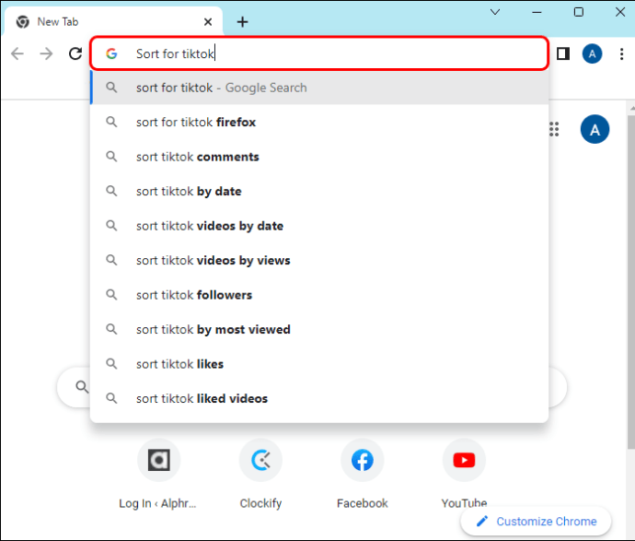Open the Clockify shortcut

pyautogui.click(x=260, y=461)
